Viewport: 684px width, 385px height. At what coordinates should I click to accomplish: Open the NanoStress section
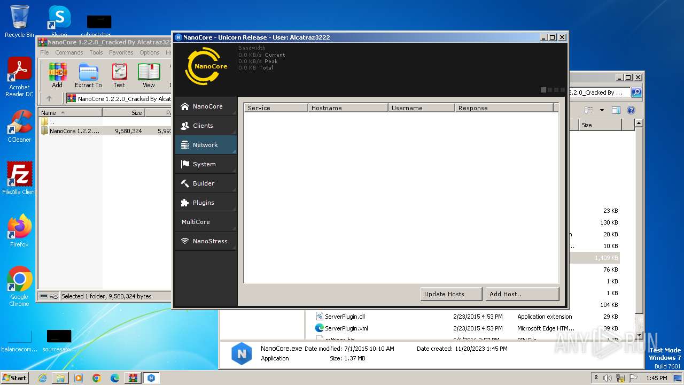(x=206, y=241)
